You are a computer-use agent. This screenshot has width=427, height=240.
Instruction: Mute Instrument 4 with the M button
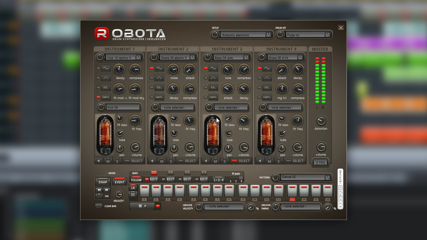click(x=269, y=161)
